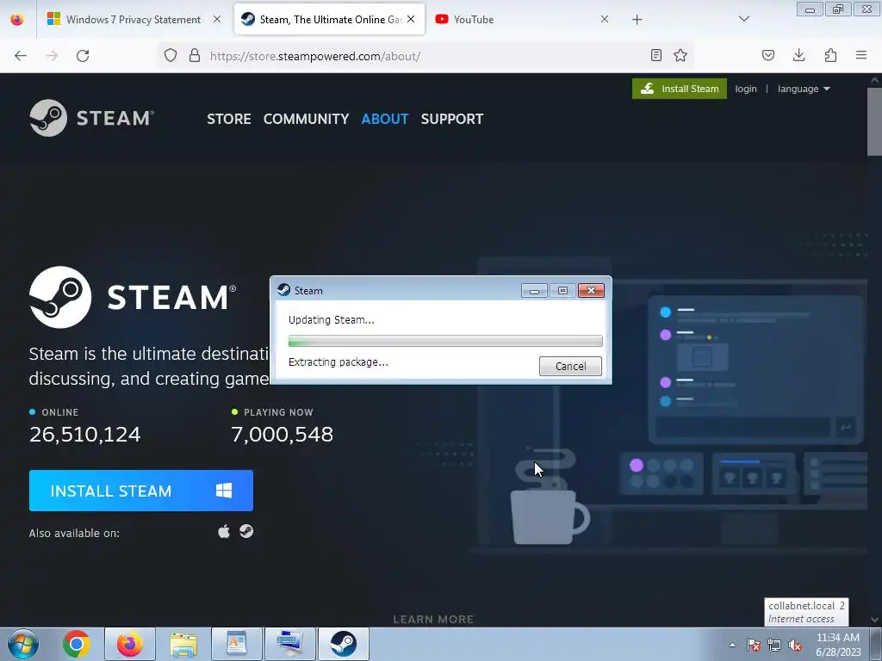Click the page vertical scrollbar thumb

(874, 120)
